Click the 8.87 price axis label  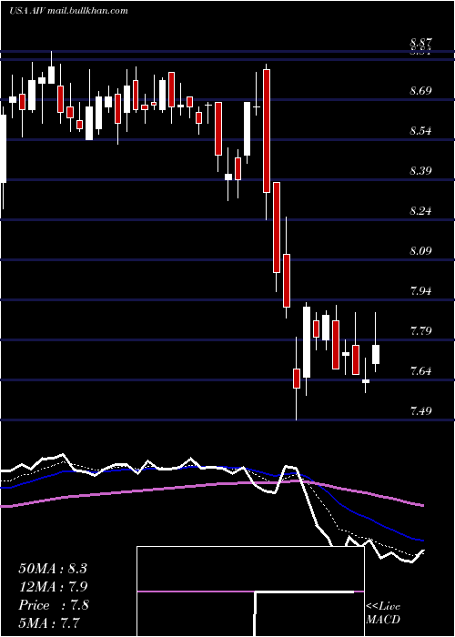pos(420,43)
